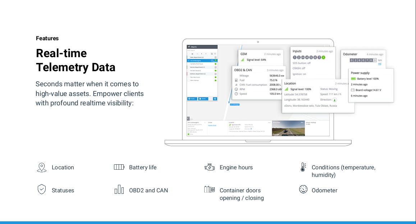Toggle the checked Ann (Volkswagen) checkbox
Image resolution: width=416 pixels, height=224 pixels.
[188, 60]
